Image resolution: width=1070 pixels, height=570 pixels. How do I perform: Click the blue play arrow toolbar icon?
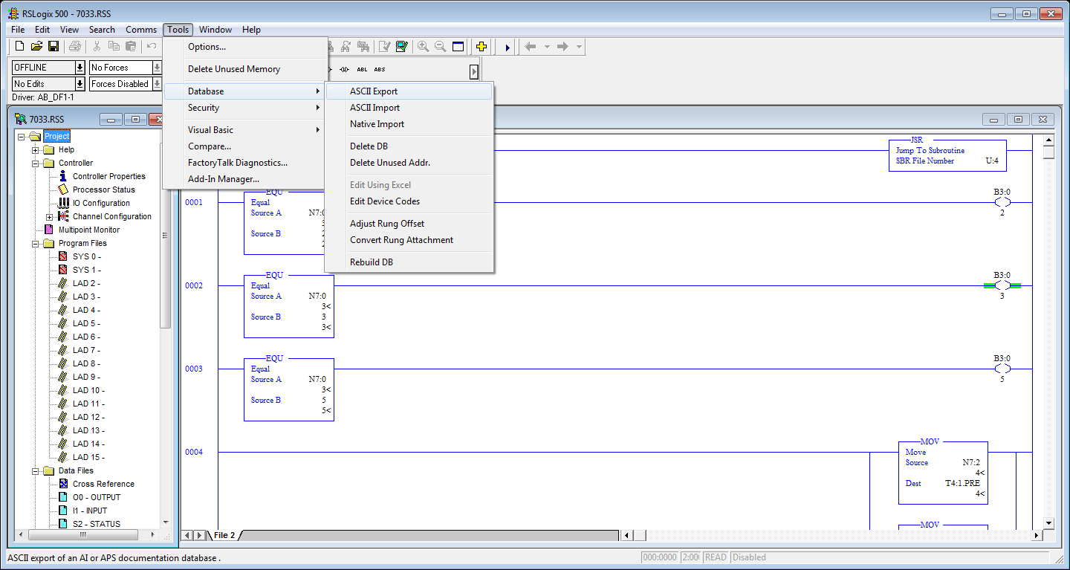[508, 47]
